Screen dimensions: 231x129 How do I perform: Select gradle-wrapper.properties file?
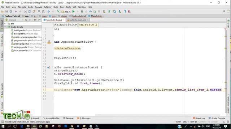coord(26,37)
